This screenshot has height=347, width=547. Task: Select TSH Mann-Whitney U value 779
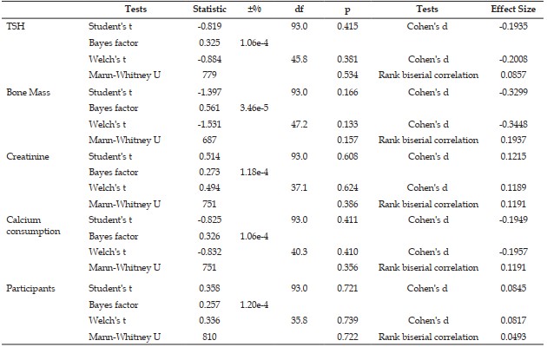point(209,75)
